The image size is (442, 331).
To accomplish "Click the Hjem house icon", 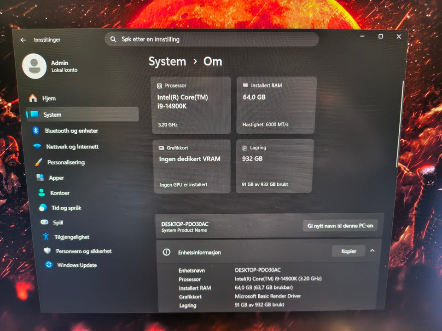I will [33, 98].
